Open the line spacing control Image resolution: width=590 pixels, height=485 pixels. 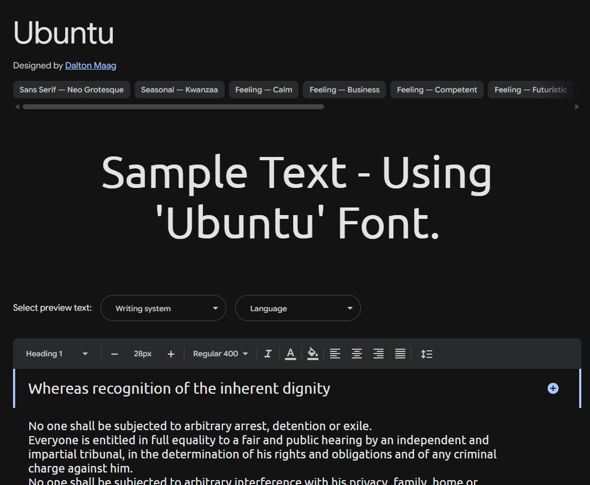click(426, 354)
